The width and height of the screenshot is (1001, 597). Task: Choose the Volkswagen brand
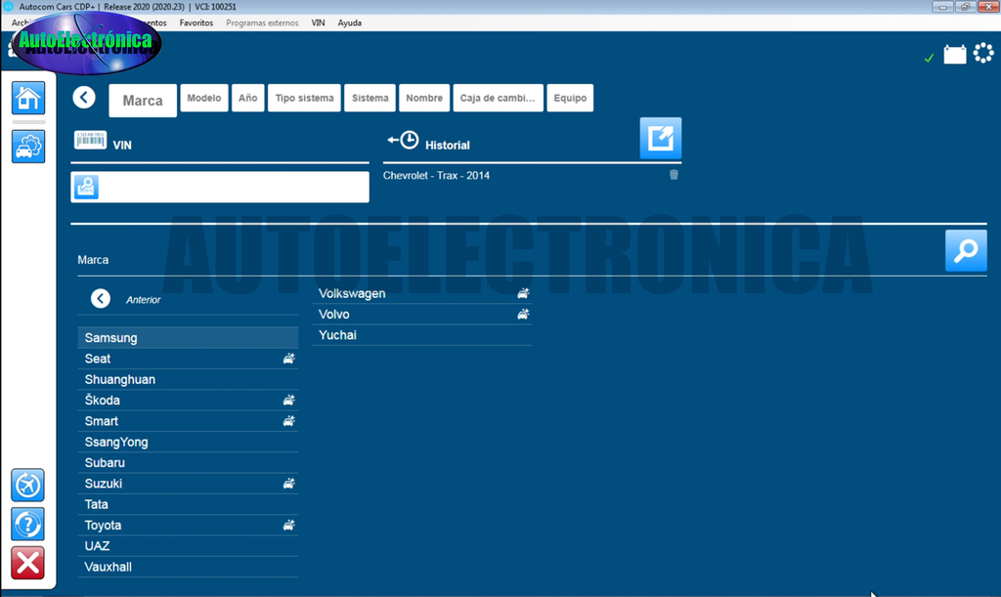point(422,293)
